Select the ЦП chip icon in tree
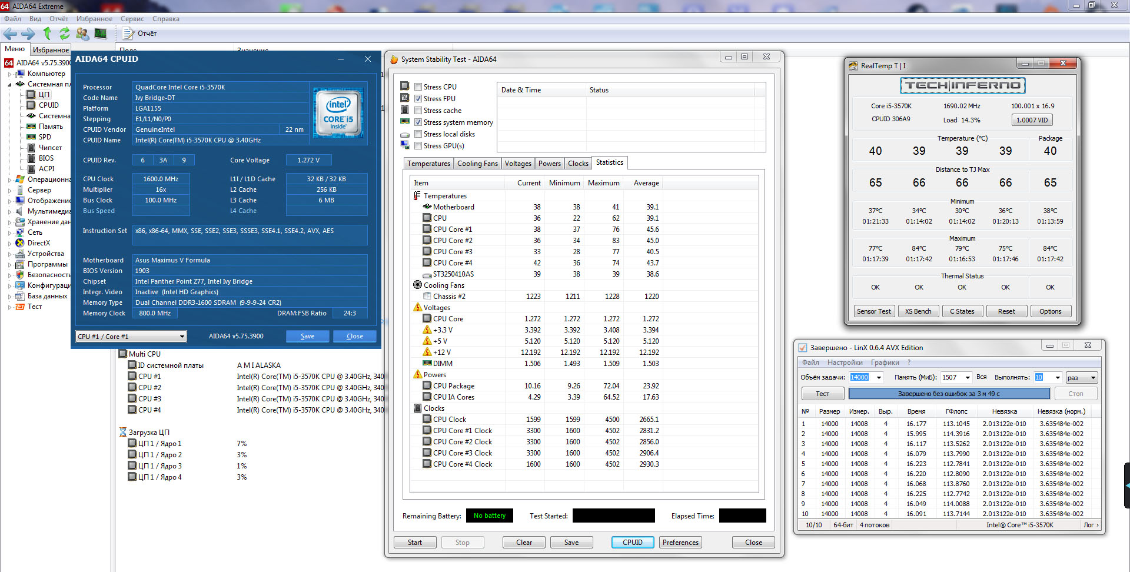1130x572 pixels. click(x=31, y=95)
